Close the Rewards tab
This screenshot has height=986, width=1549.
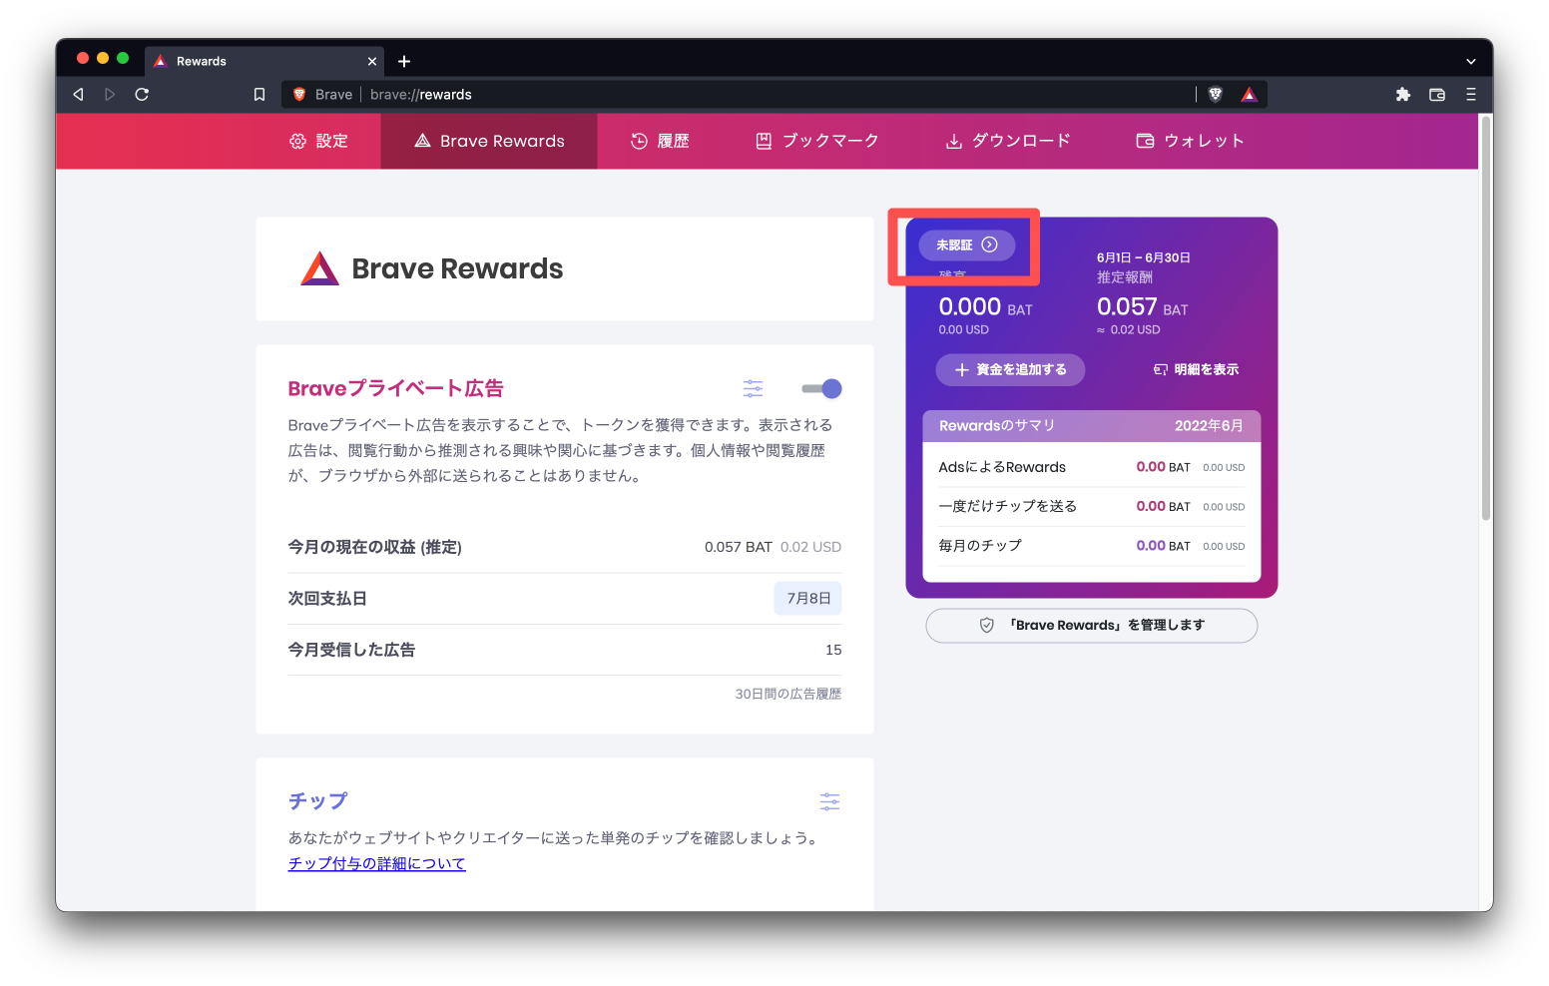(x=372, y=62)
